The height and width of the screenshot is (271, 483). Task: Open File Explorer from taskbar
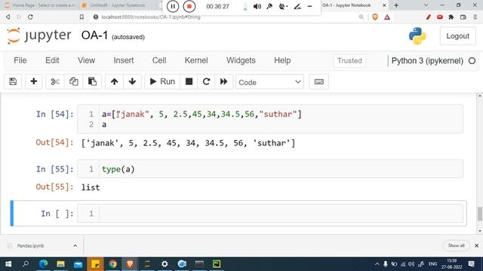pos(60,264)
